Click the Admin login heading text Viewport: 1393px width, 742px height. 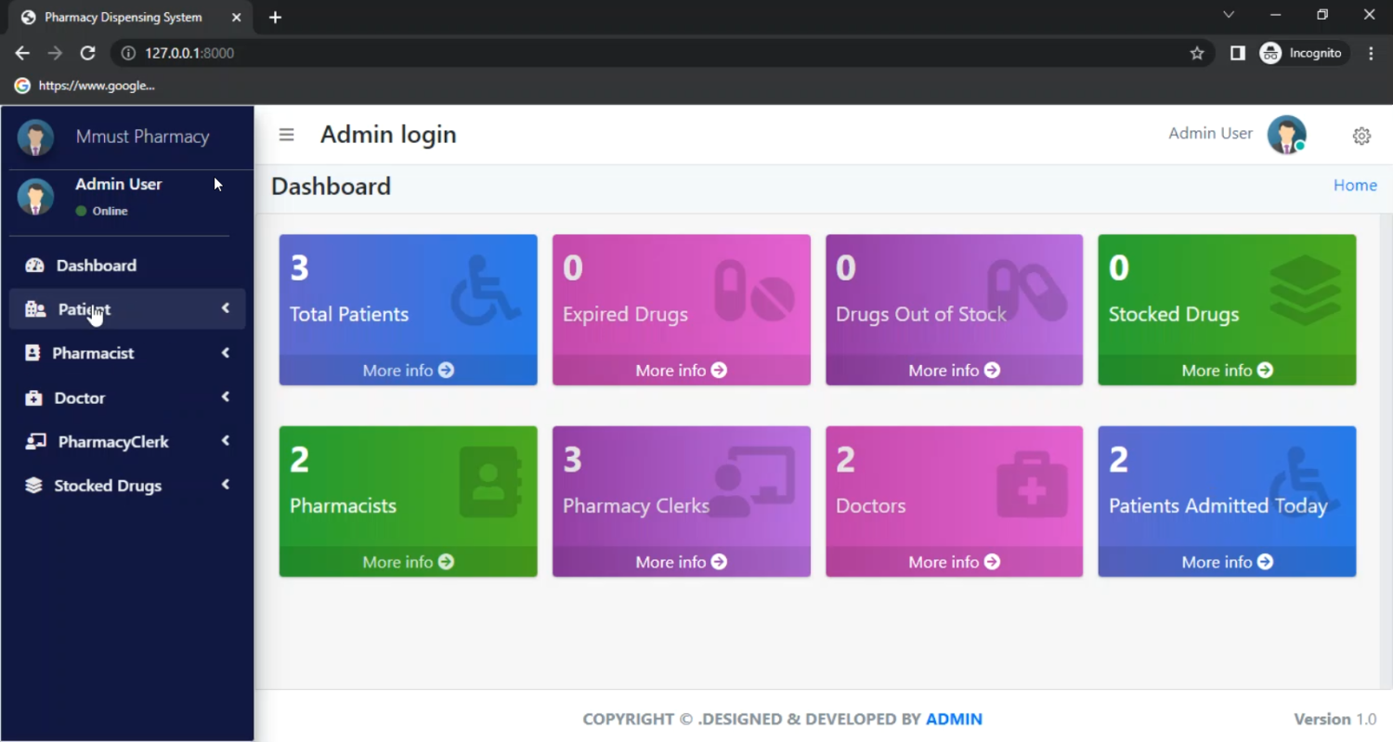388,135
